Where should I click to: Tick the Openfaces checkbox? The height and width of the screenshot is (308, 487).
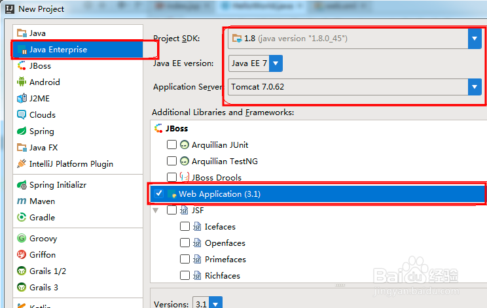[x=185, y=243]
